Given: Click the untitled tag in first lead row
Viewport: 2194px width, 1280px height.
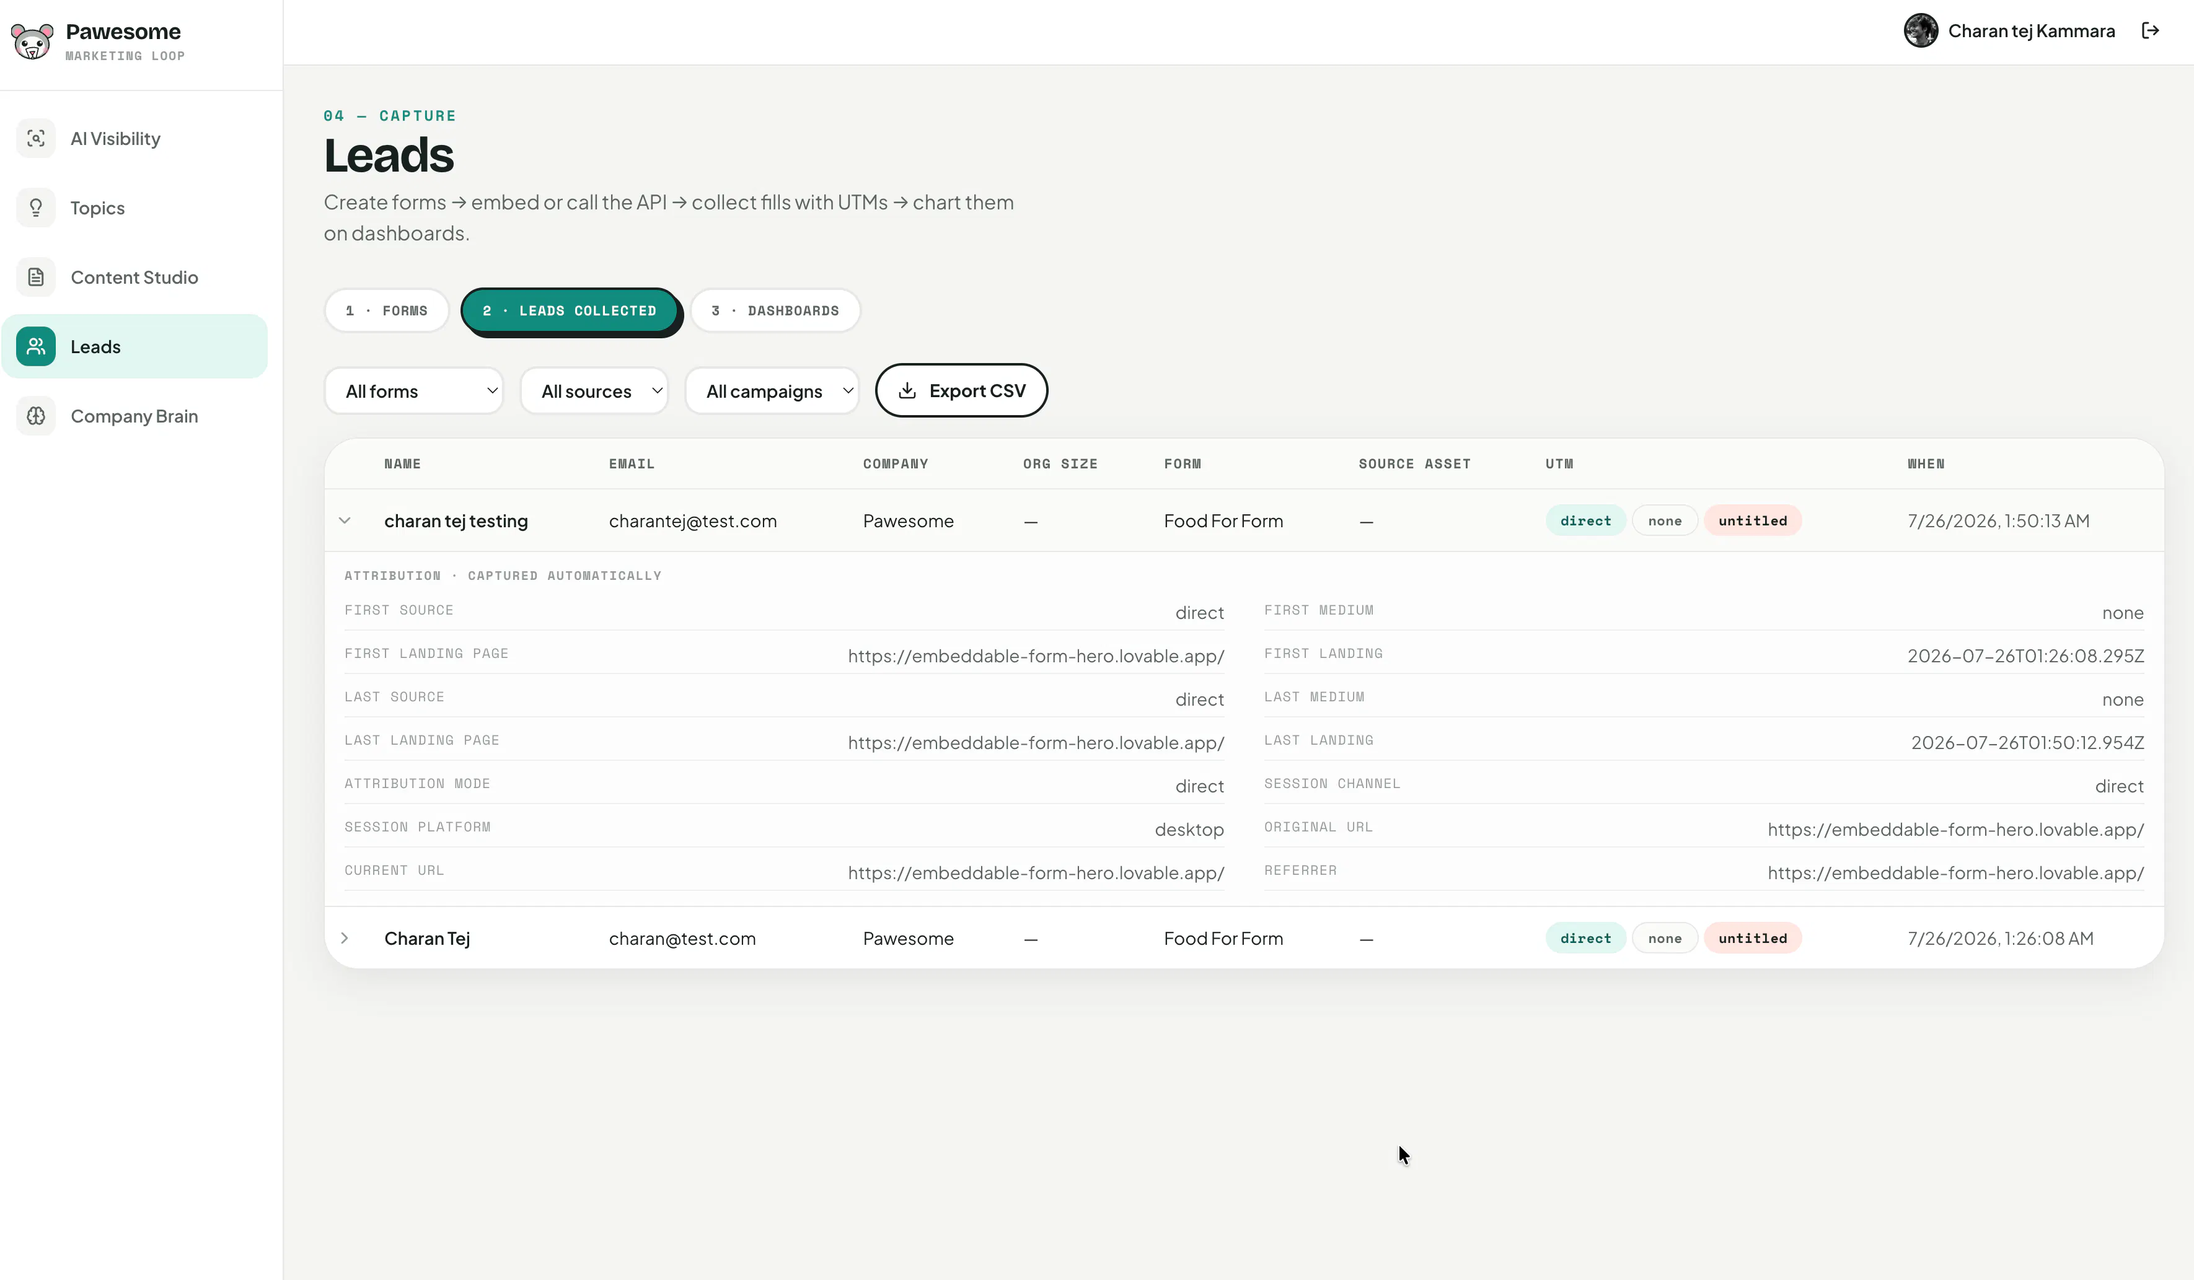Looking at the screenshot, I should [x=1751, y=520].
